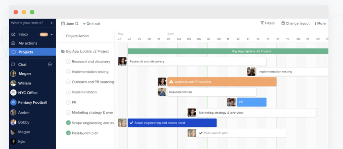Screen dimensions: 343x149
Task: Click the My actions home icon
Action: (x=13, y=43)
